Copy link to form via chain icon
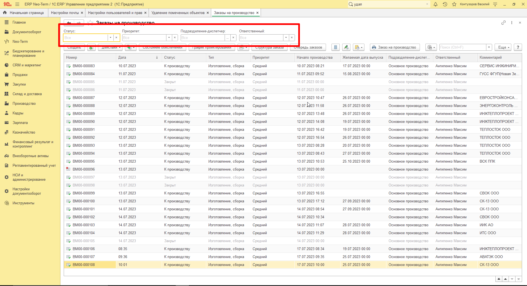This screenshot has width=527, height=286. coord(503,23)
